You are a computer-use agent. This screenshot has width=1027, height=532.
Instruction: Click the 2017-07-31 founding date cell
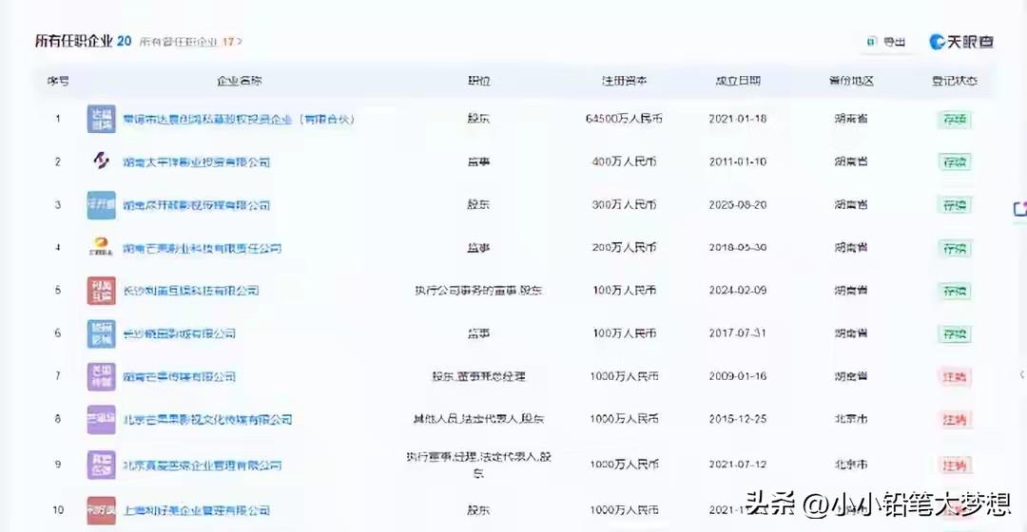[738, 333]
